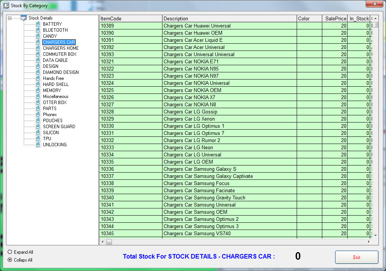The image size is (386, 271).
Task: Select the Expand All radio button
Action: 10,252
